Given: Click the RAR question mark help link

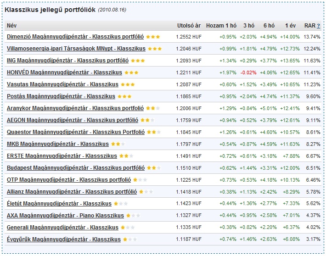Looking at the screenshot, I should [318, 26].
